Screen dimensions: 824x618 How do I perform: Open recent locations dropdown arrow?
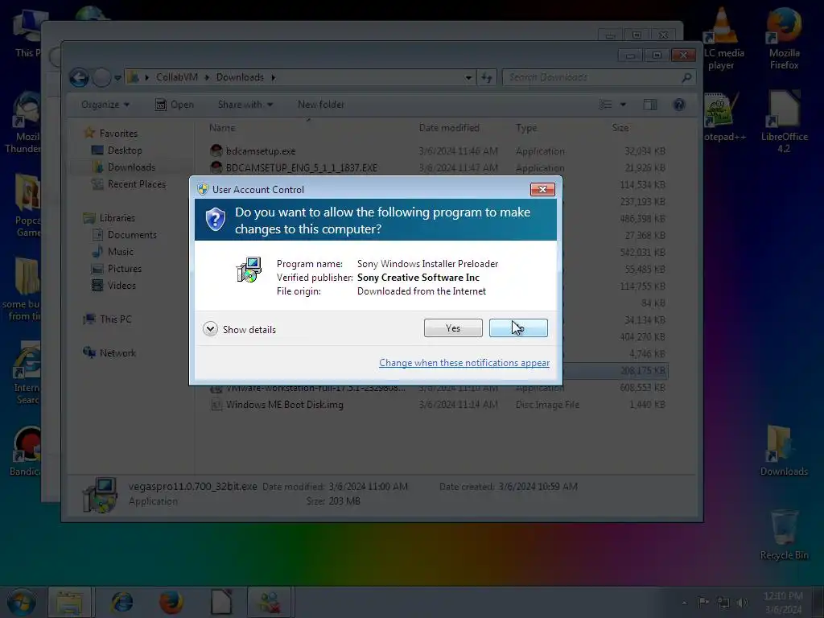(x=117, y=78)
